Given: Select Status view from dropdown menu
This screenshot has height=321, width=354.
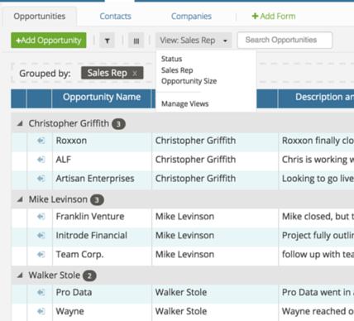Looking at the screenshot, I should tap(172, 59).
